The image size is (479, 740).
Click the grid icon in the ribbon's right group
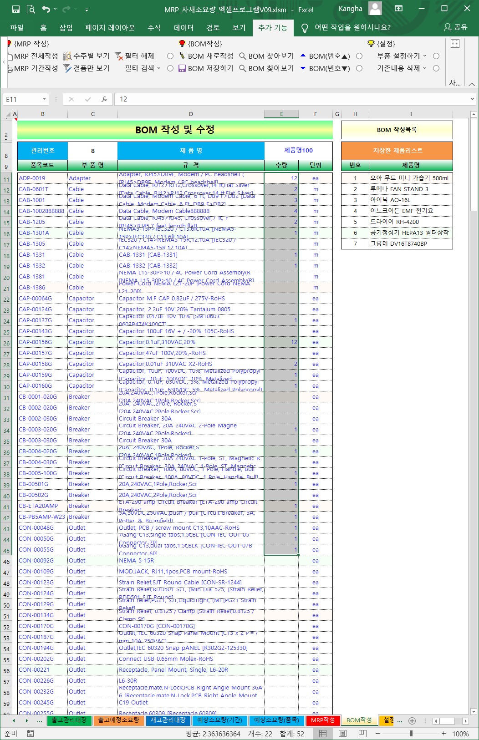pyautogui.click(x=455, y=44)
